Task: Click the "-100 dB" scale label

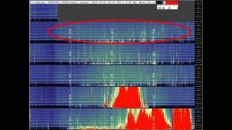Action: click(161, 8)
